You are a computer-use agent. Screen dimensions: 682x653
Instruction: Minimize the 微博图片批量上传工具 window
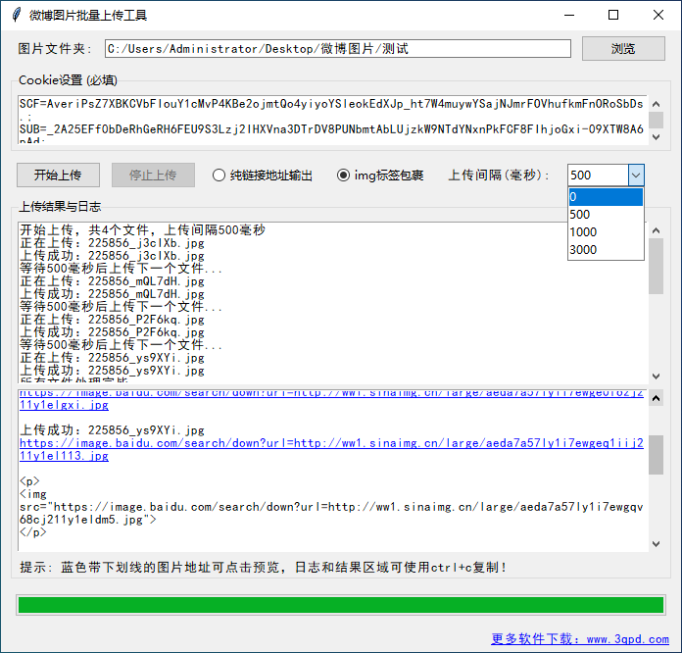coord(569,15)
